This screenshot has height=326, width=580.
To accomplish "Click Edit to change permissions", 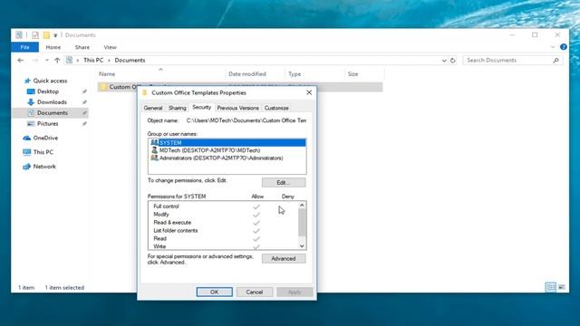I will pyautogui.click(x=284, y=183).
